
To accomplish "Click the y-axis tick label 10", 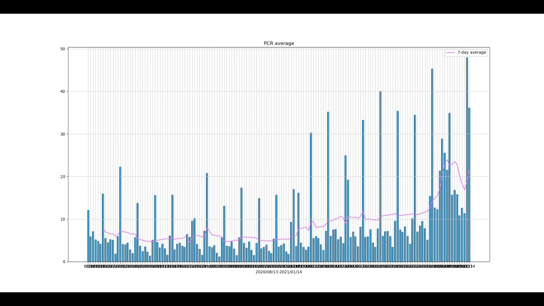I will [62, 219].
